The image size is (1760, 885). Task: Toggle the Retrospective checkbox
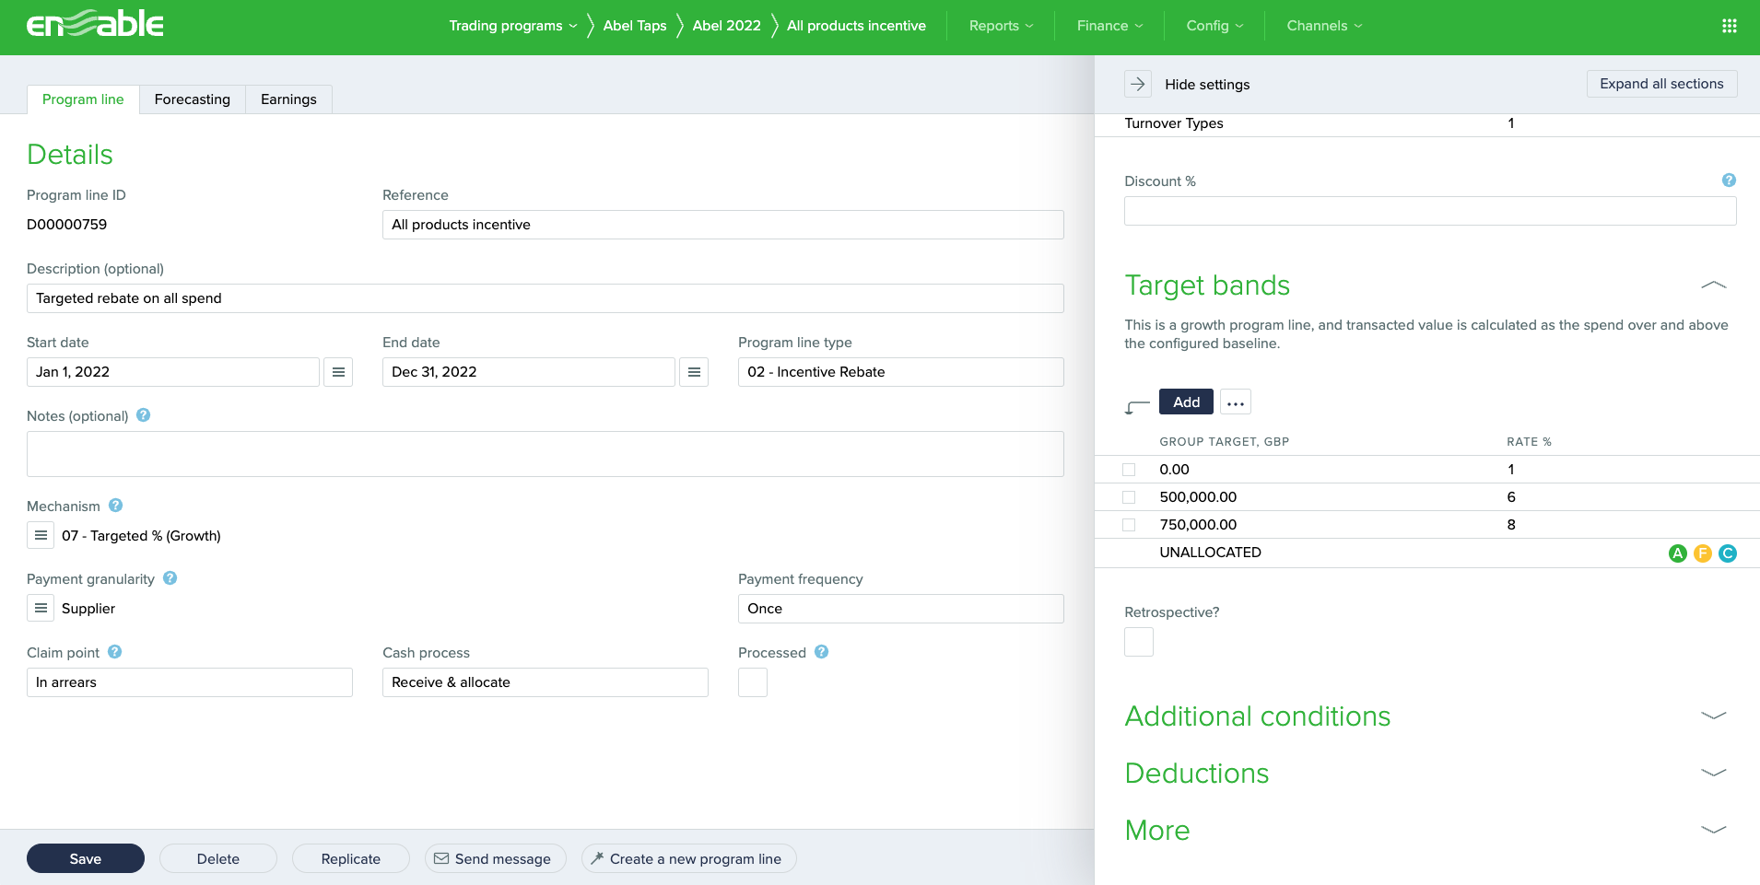coord(1139,642)
